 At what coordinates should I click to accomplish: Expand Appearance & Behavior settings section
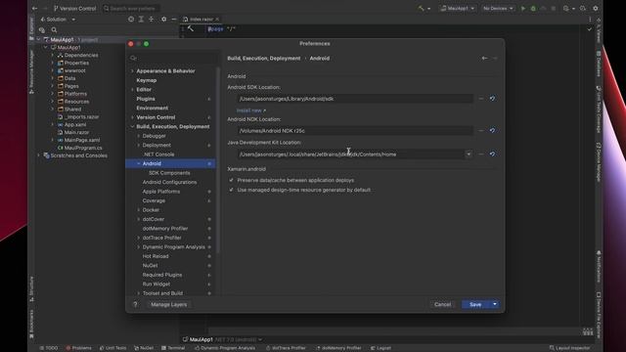[x=132, y=71]
